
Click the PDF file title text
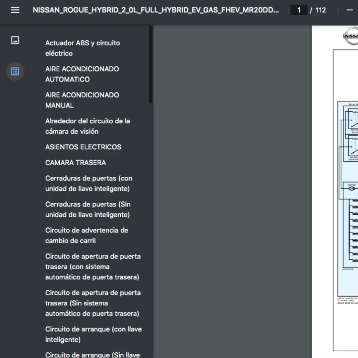(x=156, y=10)
